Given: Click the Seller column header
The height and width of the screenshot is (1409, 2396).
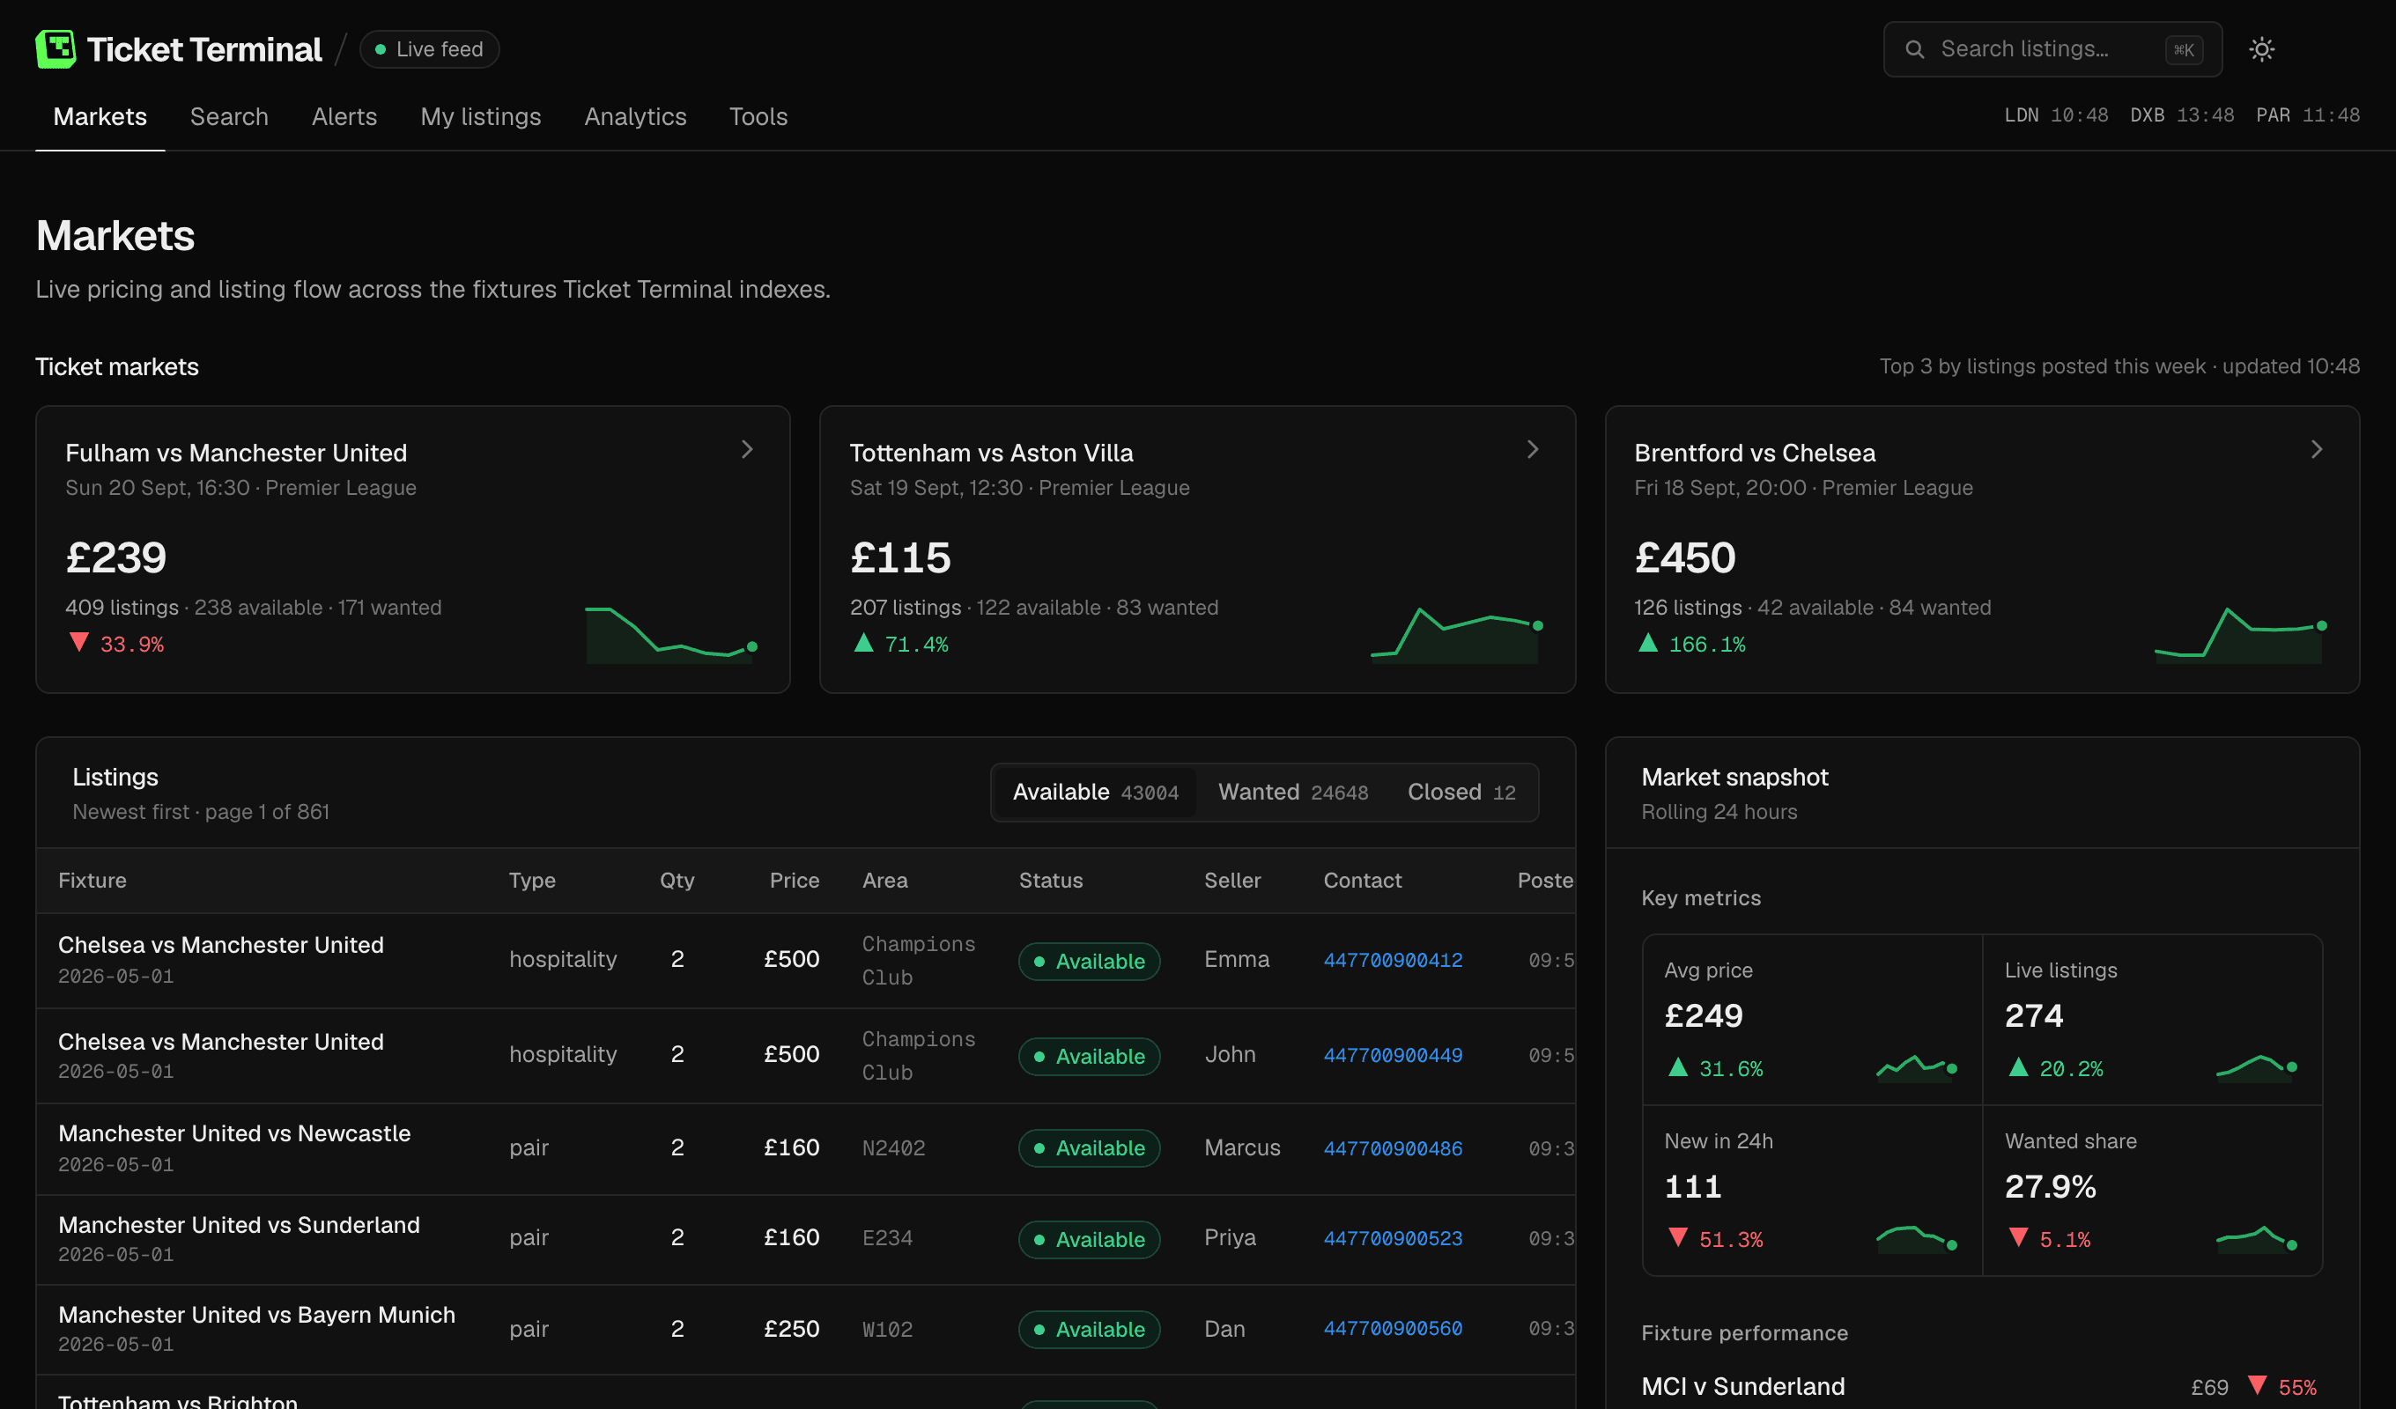Looking at the screenshot, I should pos(1232,881).
